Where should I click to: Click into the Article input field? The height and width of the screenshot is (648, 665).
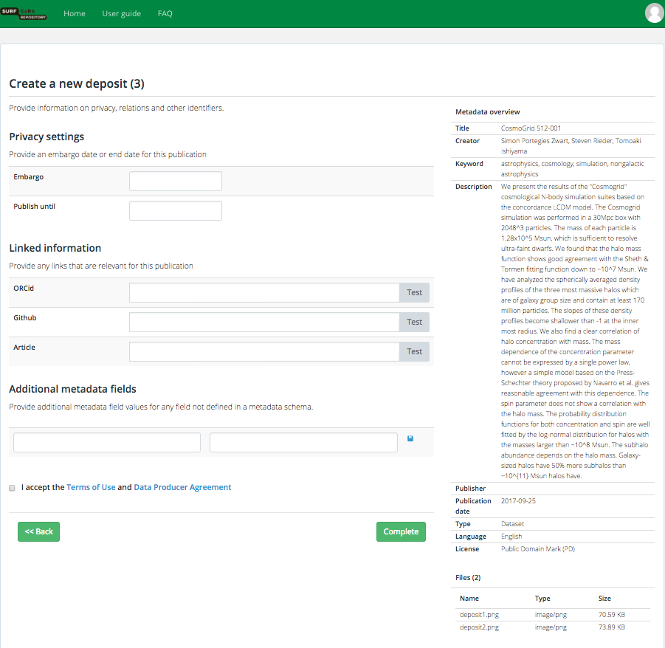pos(264,351)
